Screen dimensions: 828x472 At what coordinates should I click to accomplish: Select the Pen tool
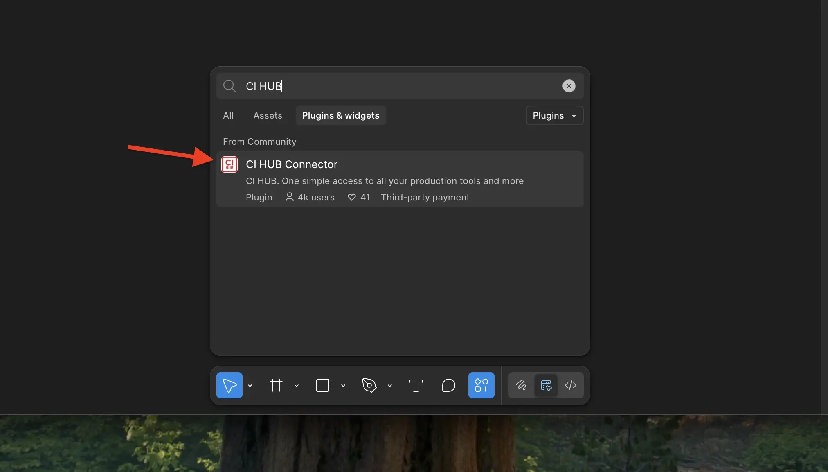tap(369, 385)
